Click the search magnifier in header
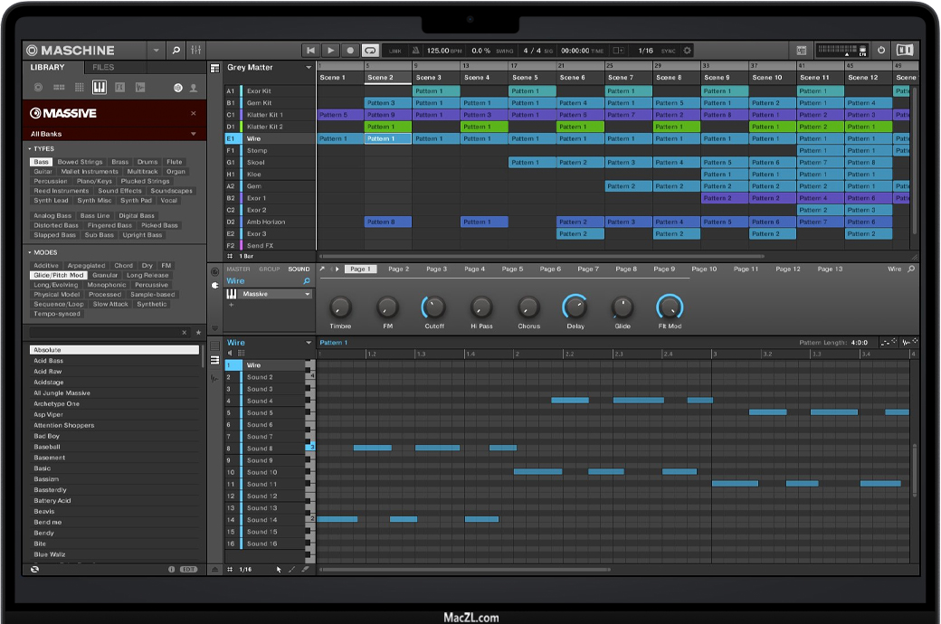The width and height of the screenshot is (941, 624). pyautogui.click(x=176, y=51)
